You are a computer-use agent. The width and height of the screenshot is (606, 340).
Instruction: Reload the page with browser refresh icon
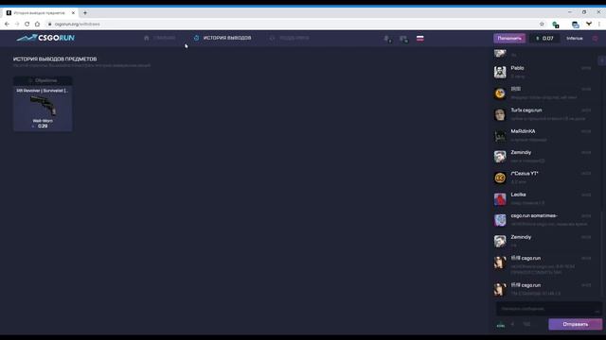(x=27, y=24)
